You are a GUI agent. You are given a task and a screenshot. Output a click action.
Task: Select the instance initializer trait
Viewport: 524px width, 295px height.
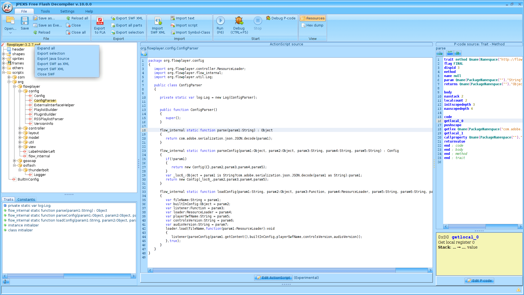pyautogui.click(x=23, y=225)
